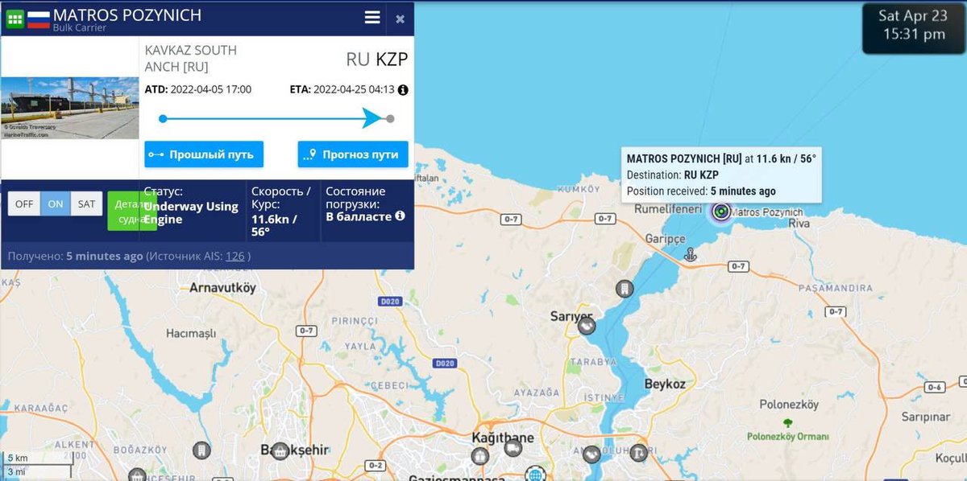Open the AIS source link 126

(x=234, y=256)
